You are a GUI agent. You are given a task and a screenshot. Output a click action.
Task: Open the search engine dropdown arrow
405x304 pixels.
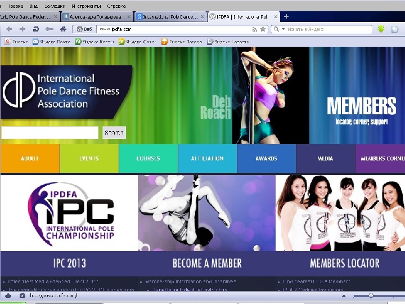point(283,29)
